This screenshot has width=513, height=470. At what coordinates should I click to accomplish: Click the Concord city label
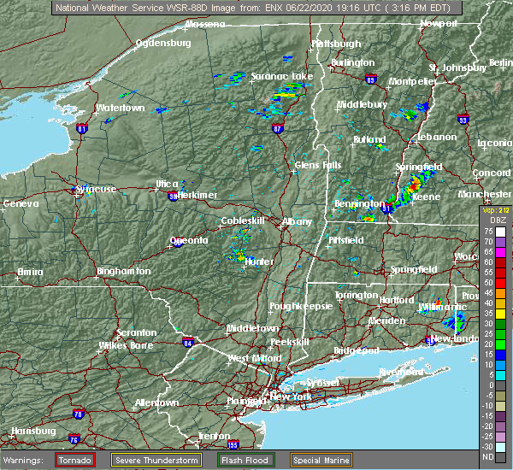(492, 173)
